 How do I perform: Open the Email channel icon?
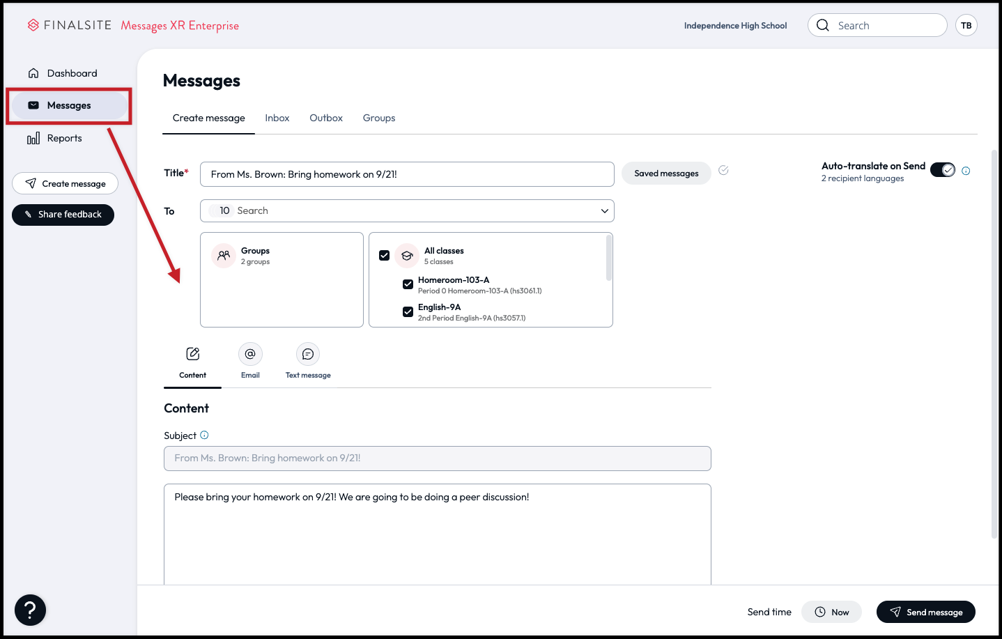(250, 354)
